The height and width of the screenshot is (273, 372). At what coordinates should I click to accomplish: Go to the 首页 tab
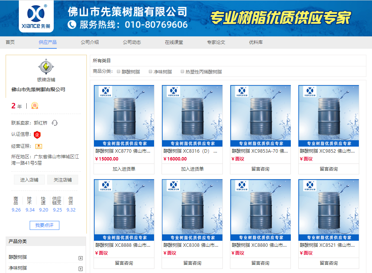[10, 42]
